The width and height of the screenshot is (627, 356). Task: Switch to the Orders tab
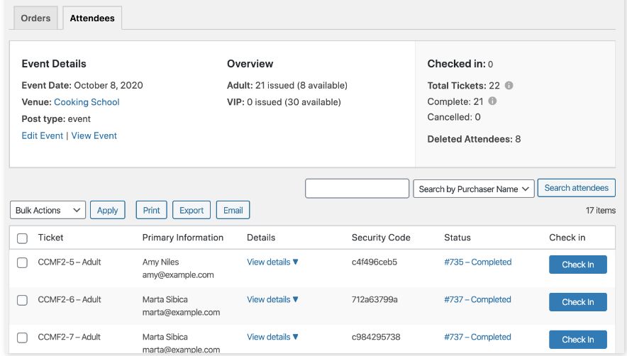click(x=35, y=18)
